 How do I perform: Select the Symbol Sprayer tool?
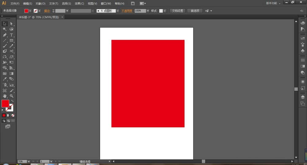(5, 85)
